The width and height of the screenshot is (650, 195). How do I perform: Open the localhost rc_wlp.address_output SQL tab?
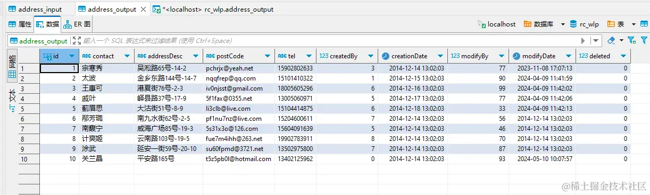[x=213, y=9]
